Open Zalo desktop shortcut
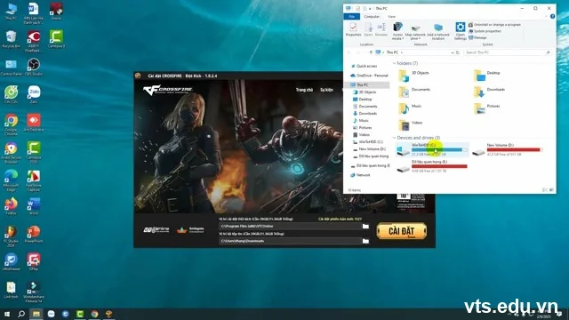Screen dimensions: 569x320 coord(34,95)
